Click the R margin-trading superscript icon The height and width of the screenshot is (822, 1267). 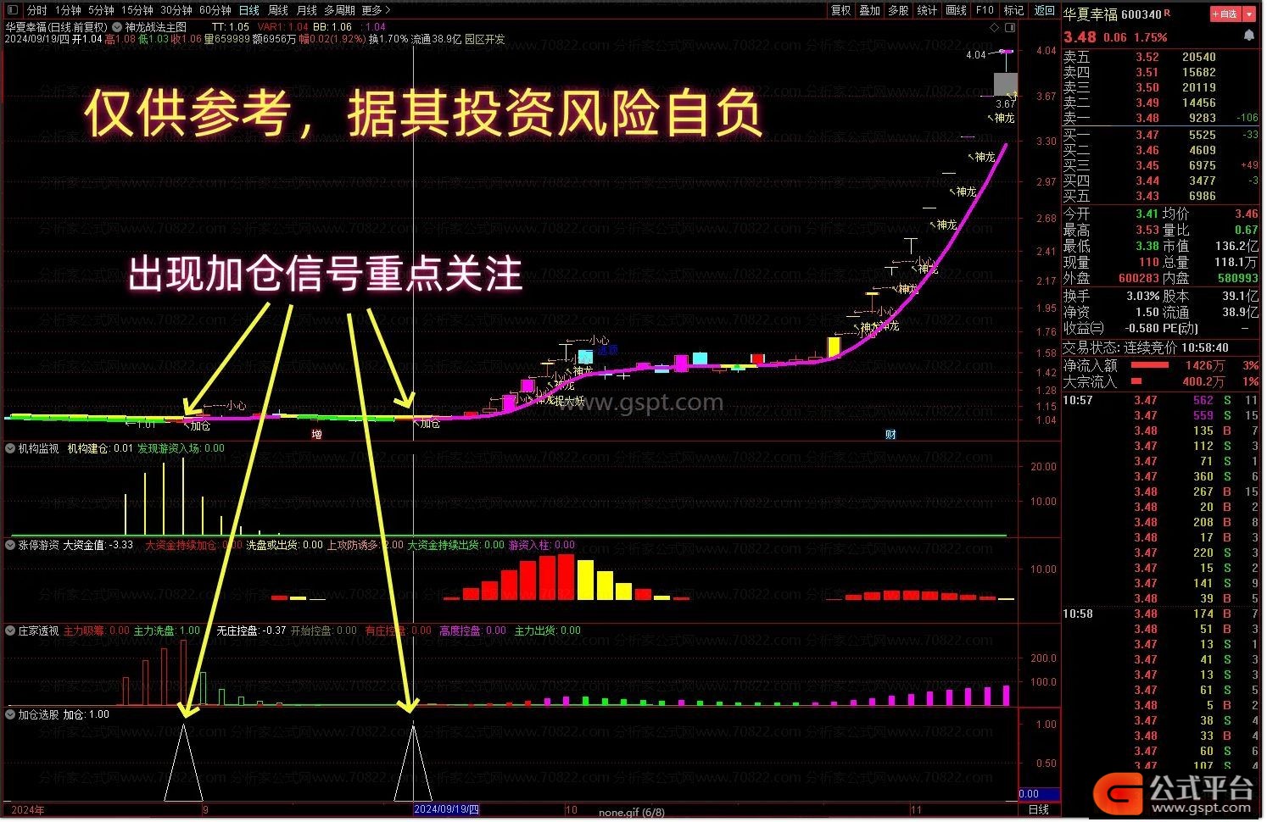point(1166,12)
